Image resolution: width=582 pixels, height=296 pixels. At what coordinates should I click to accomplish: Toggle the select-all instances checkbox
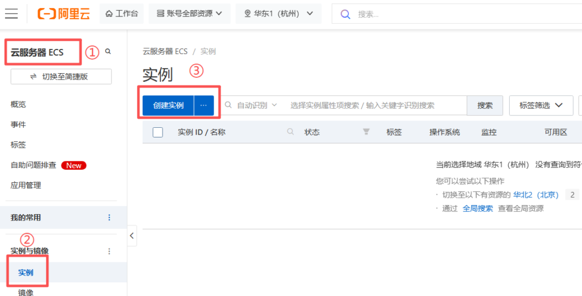[158, 132]
